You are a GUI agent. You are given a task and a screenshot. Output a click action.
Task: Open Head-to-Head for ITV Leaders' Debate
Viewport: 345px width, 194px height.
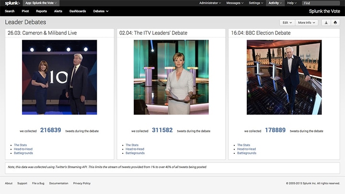tap(135, 149)
